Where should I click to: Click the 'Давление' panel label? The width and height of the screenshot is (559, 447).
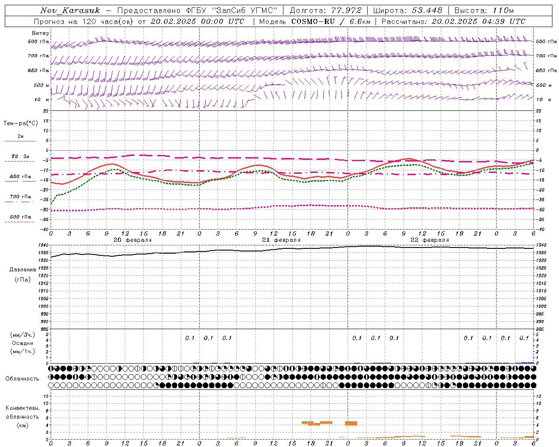[23, 270]
